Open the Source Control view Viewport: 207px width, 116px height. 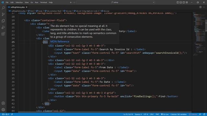click(x=3, y=14)
